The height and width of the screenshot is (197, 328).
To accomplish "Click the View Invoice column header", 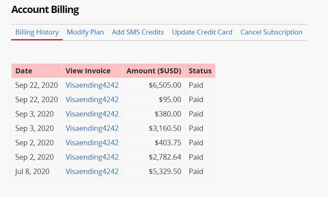I will 92,71.
